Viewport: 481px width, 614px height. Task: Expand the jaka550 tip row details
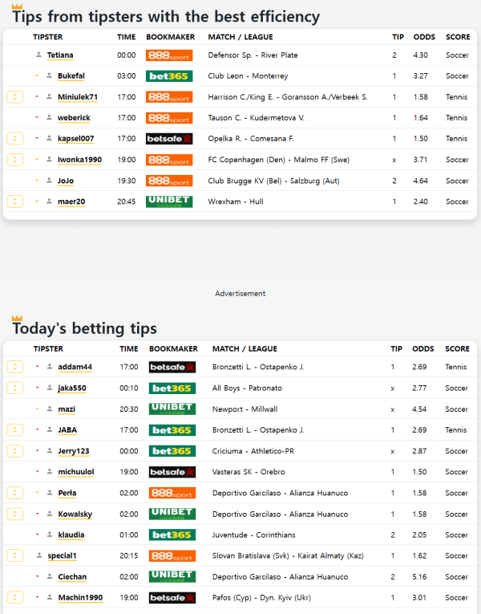coord(14,388)
